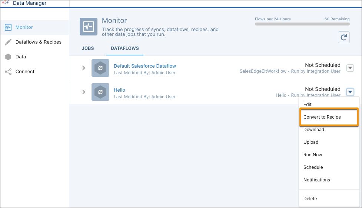Click the Monitor pulse icon in sidebar
The width and height of the screenshot is (362, 208).
[x=8, y=27]
